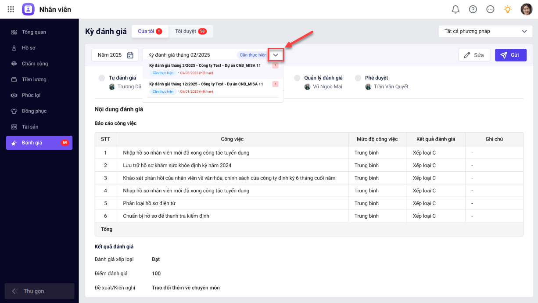Click row Chuẩn bị hồ sơ để thanh tra

click(309, 216)
